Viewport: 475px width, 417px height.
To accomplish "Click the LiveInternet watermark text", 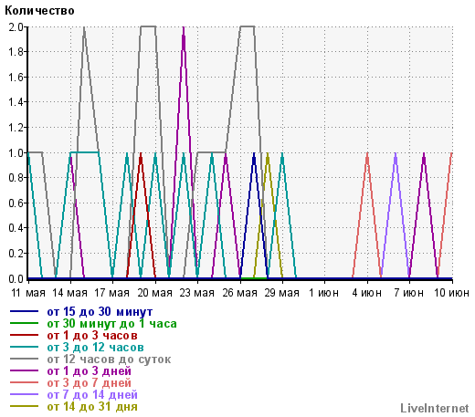I will (x=435, y=409).
